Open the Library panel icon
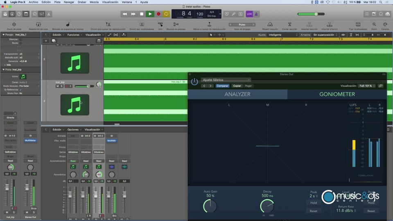This screenshot has height=221, width=393. point(5,14)
